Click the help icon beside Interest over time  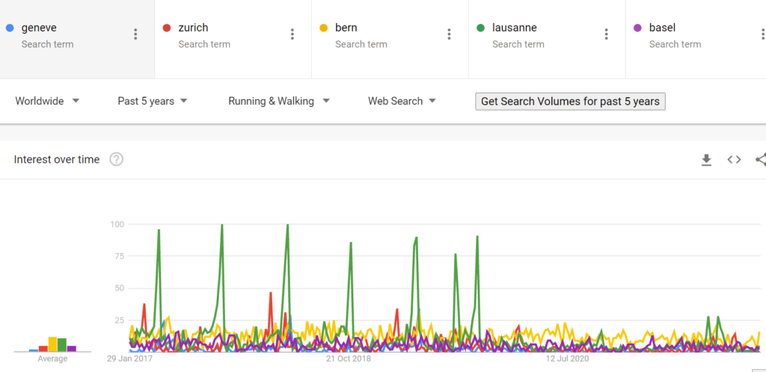pyautogui.click(x=116, y=159)
